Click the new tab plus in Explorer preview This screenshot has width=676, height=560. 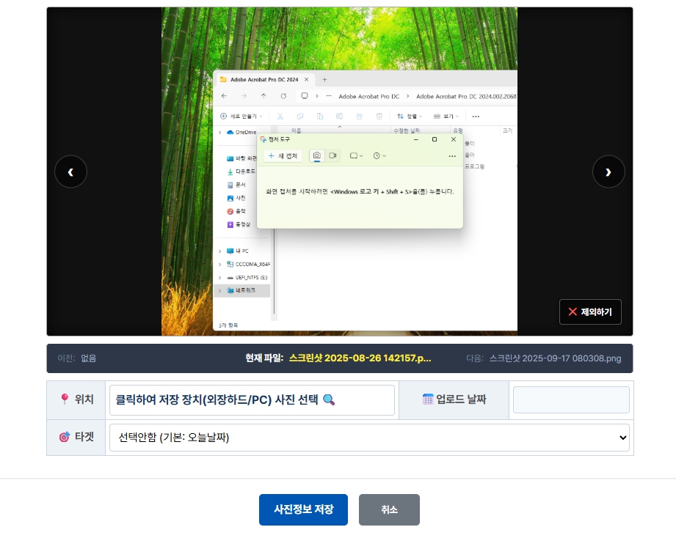[x=324, y=80]
